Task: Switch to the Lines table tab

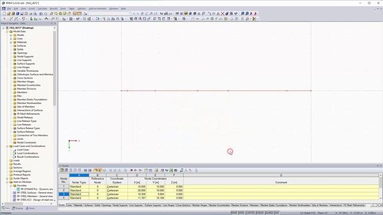Action: click(69, 205)
